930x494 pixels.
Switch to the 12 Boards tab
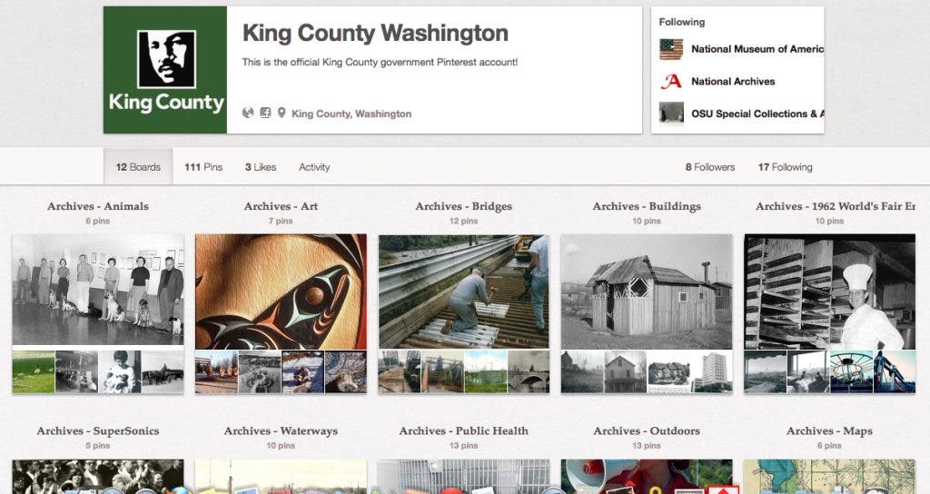[138, 167]
